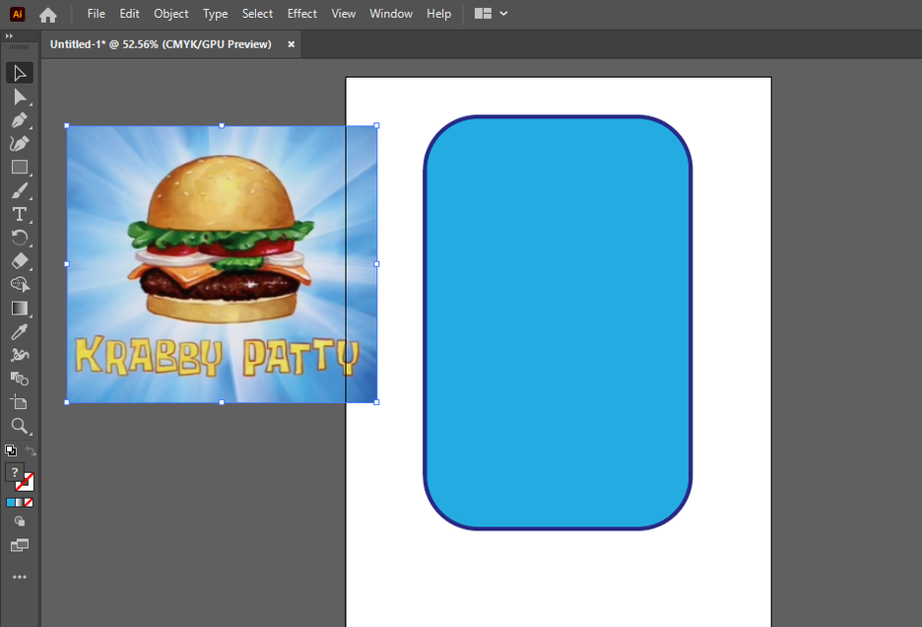Switch to the Untitled-1 document tab
This screenshot has width=922, height=627.
pyautogui.click(x=161, y=44)
